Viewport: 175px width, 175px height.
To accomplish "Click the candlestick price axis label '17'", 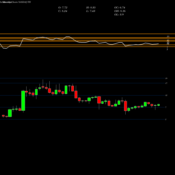I will [166, 83].
